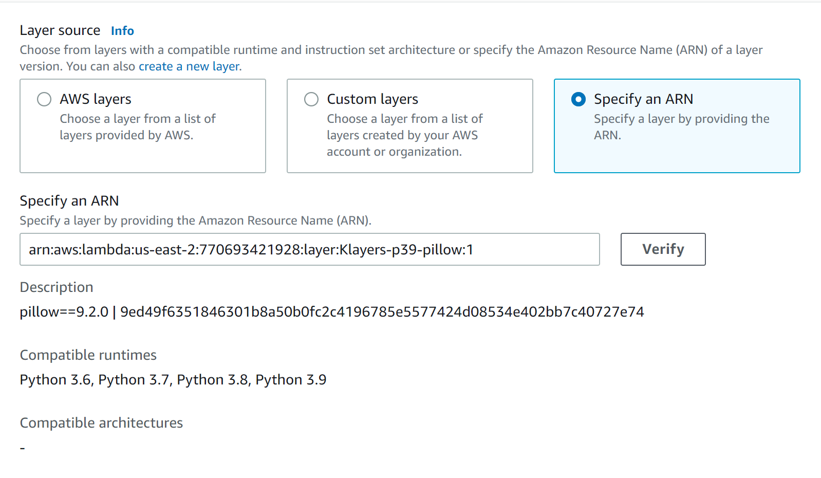The width and height of the screenshot is (821, 478).
Task: Click the 'Specify an ARN' section heading above the input
Action: coord(69,201)
